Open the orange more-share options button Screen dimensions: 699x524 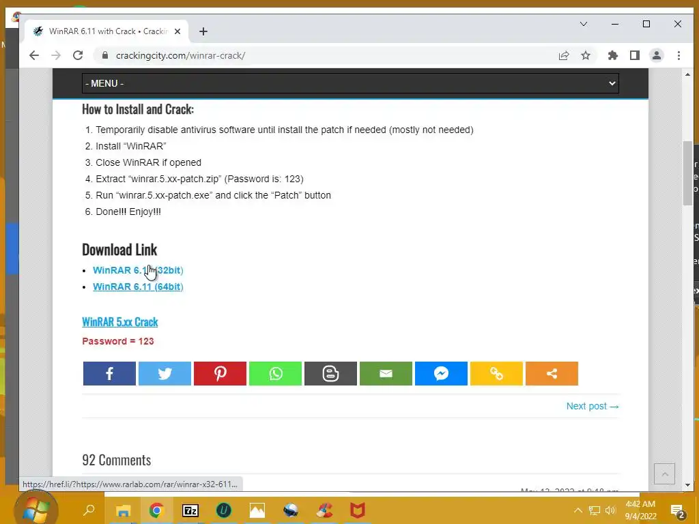552,373
